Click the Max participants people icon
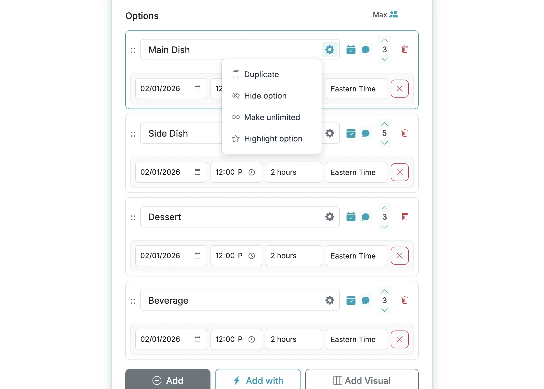 (394, 14)
